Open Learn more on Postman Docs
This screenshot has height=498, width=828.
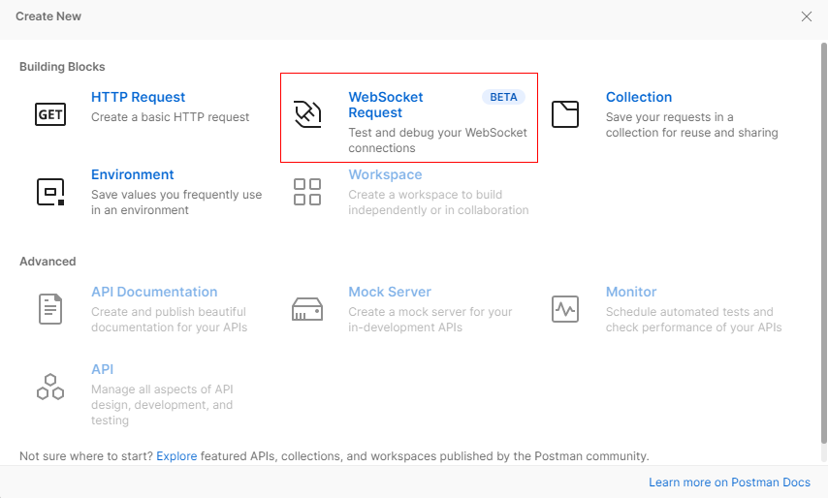730,482
